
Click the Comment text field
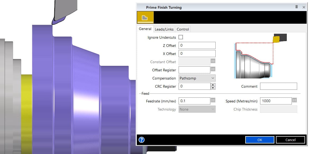(x=278, y=86)
